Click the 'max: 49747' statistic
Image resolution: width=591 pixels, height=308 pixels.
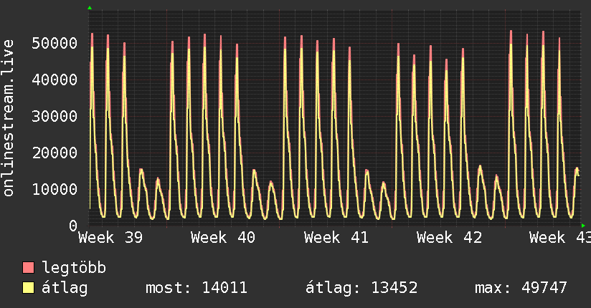click(521, 288)
